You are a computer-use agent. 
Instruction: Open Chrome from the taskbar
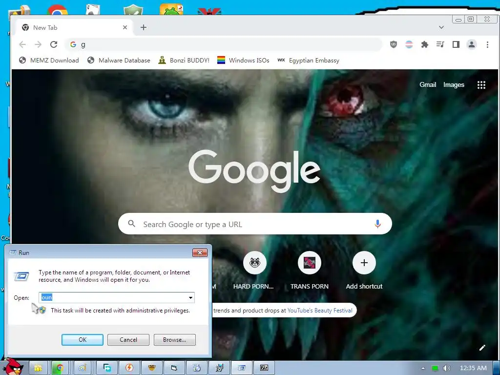point(60,368)
